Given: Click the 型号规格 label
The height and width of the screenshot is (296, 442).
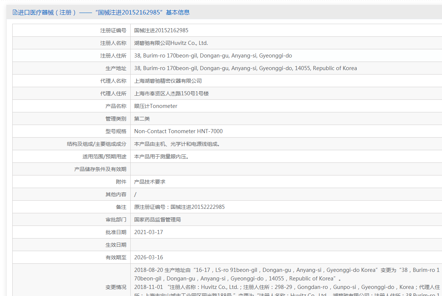Looking at the screenshot, I should [116, 131].
